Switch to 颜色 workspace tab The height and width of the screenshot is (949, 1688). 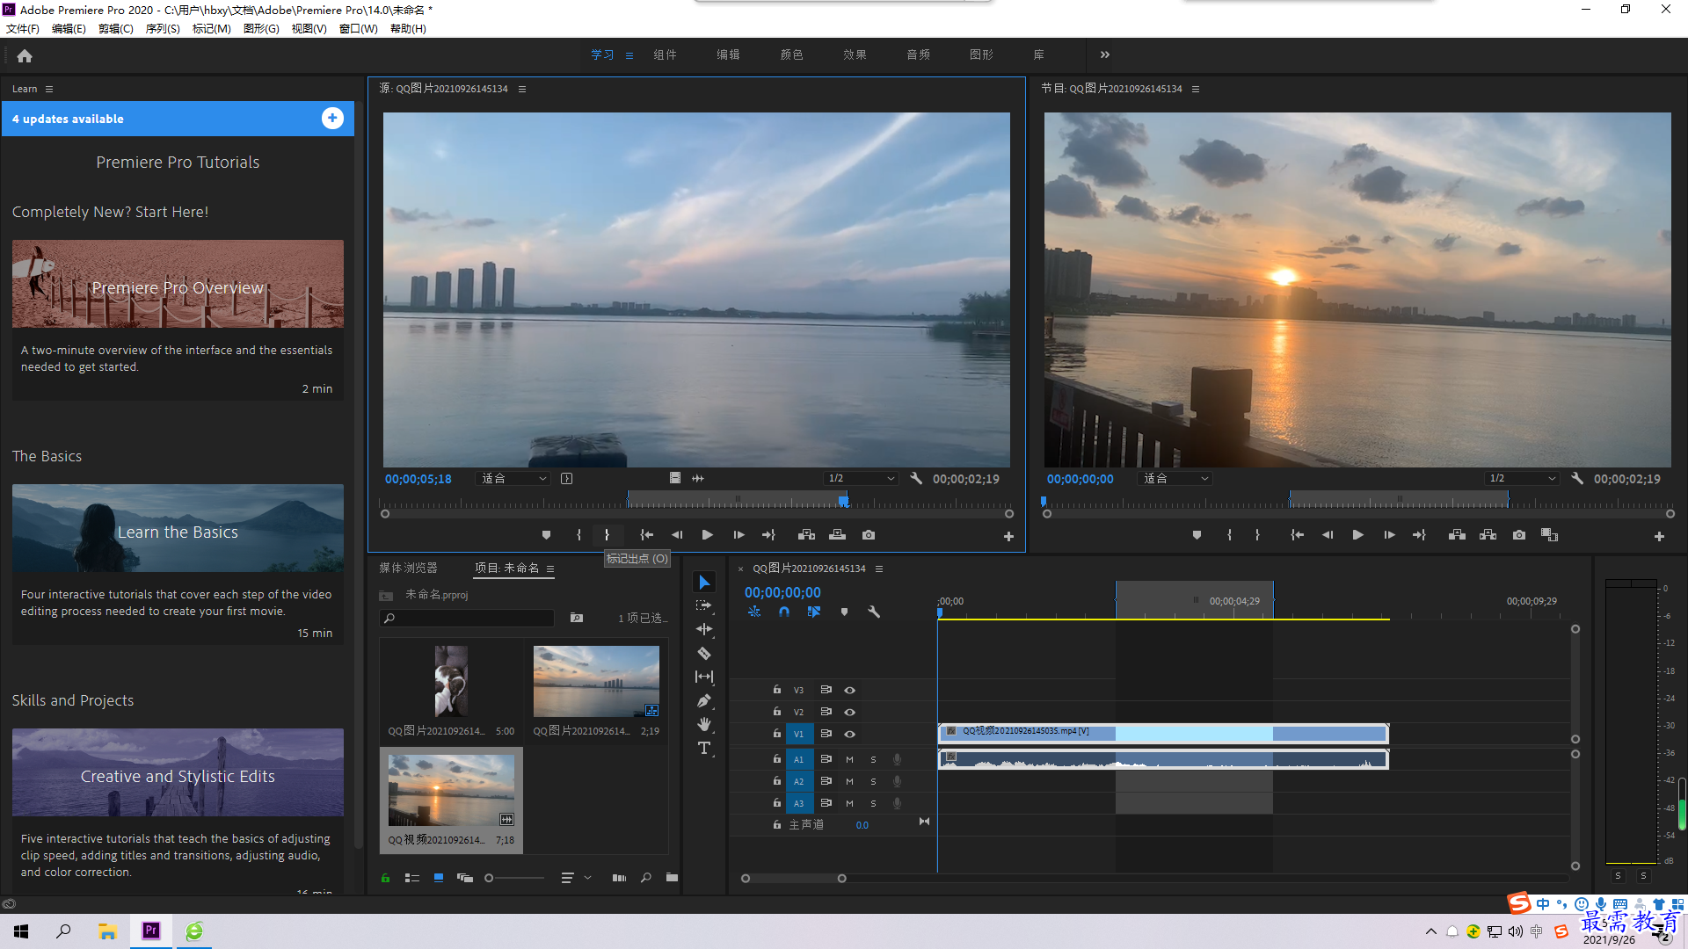(x=791, y=54)
